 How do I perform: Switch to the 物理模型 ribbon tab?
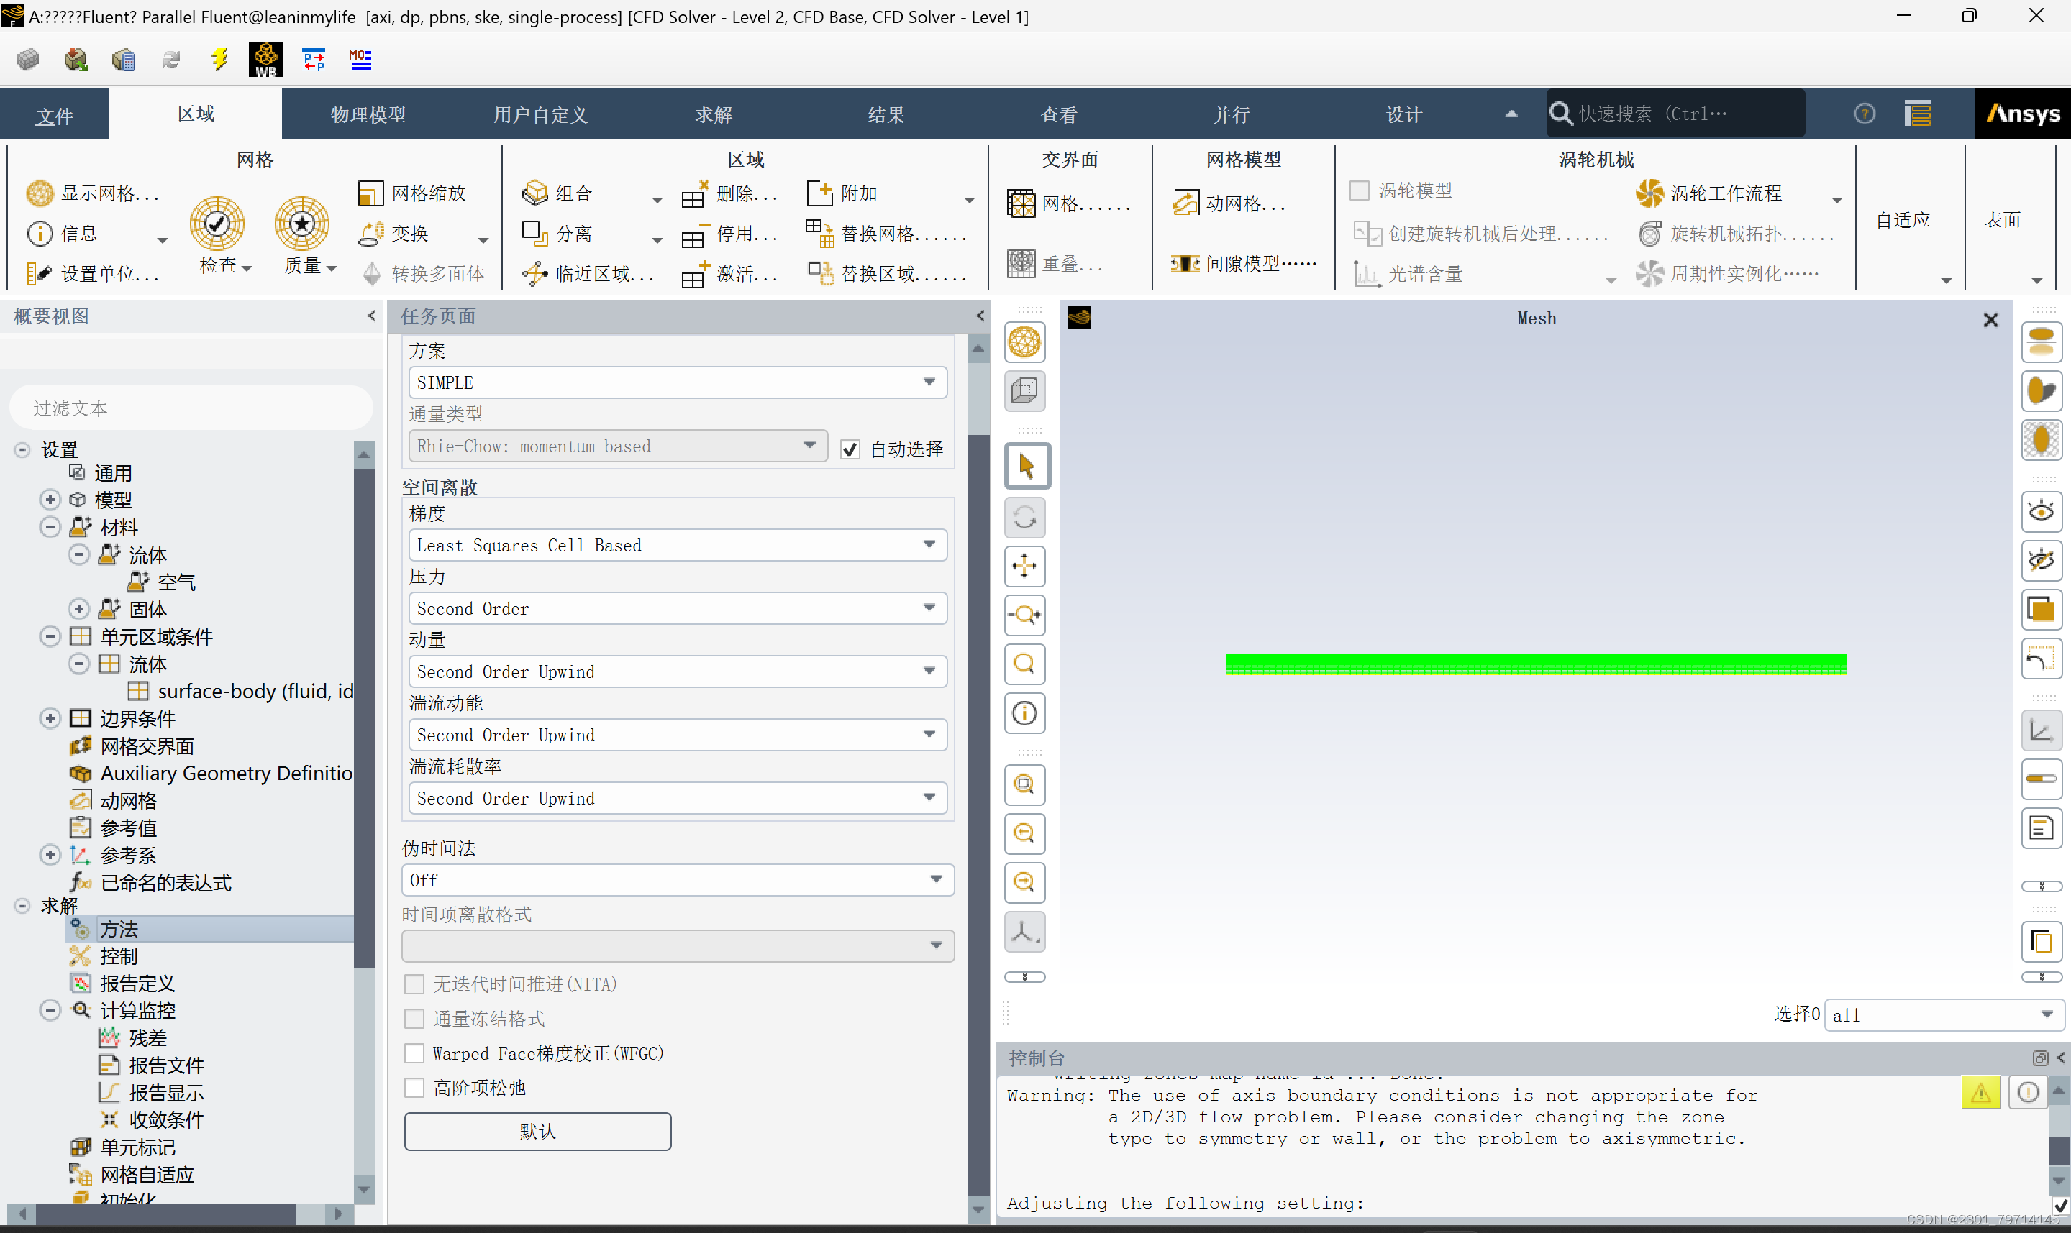(368, 114)
